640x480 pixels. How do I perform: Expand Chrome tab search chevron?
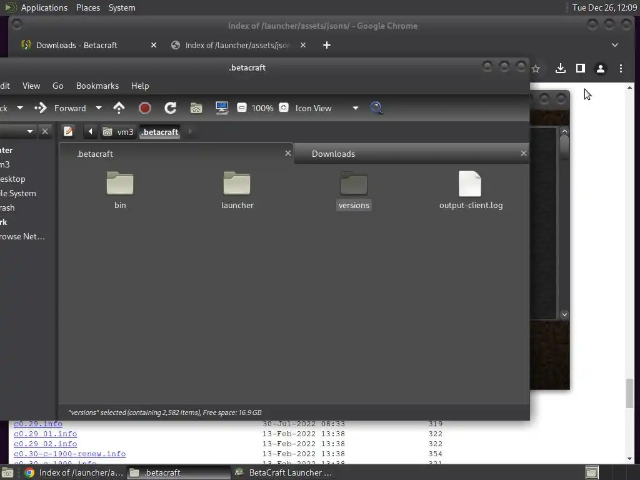click(615, 45)
